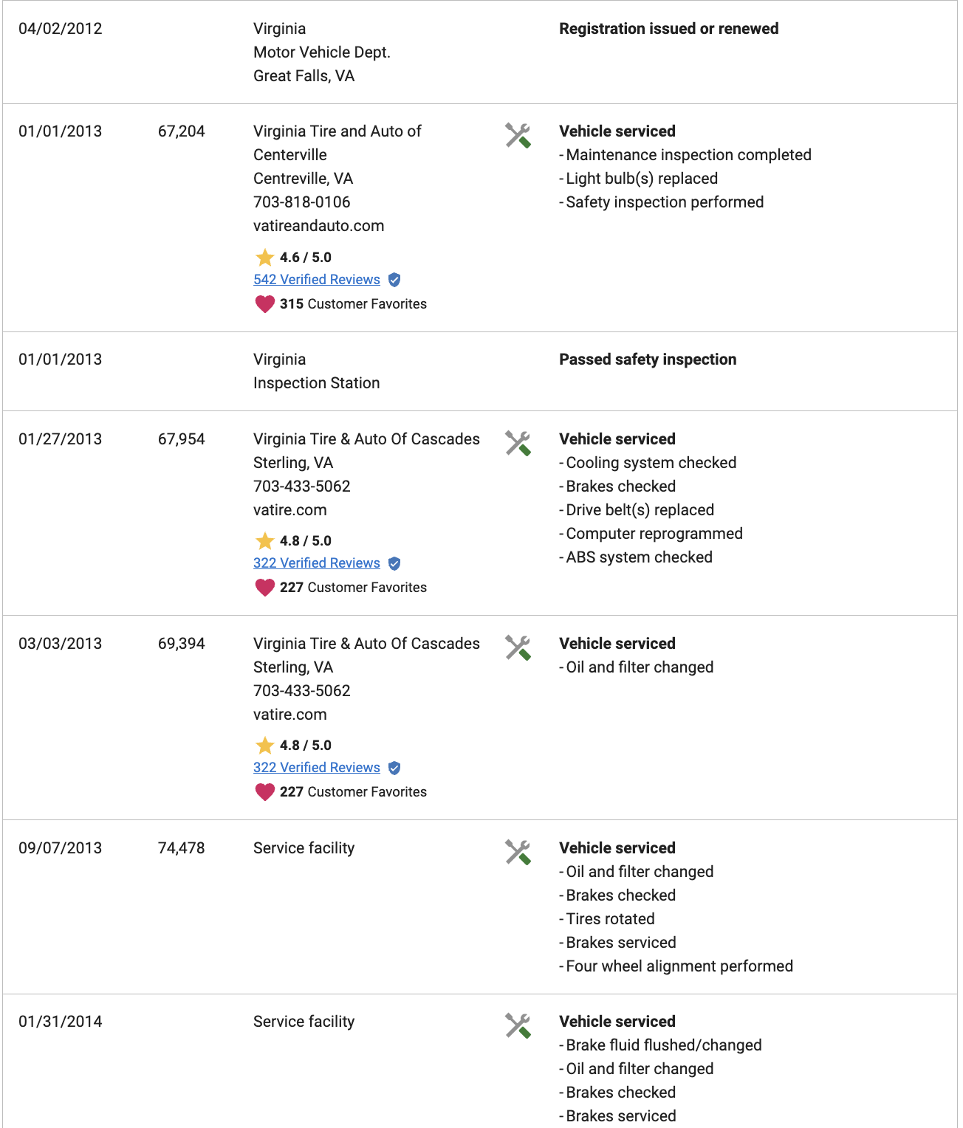Image resolution: width=963 pixels, height=1128 pixels.
Task: Open 322 Verified Reviews for 03/03/2013 entry
Action: [x=317, y=768]
